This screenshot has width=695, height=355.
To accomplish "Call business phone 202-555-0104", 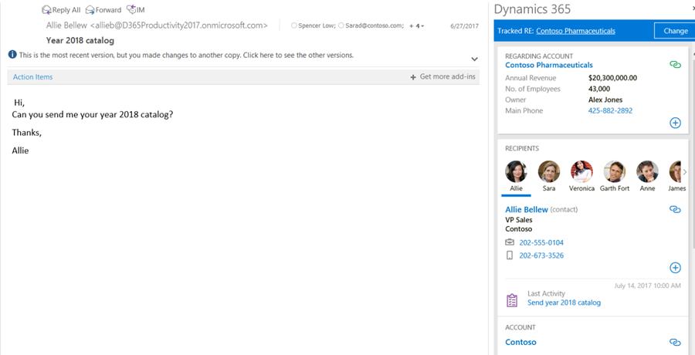I will pyautogui.click(x=541, y=243).
